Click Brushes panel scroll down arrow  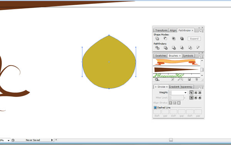(x=202, y=76)
